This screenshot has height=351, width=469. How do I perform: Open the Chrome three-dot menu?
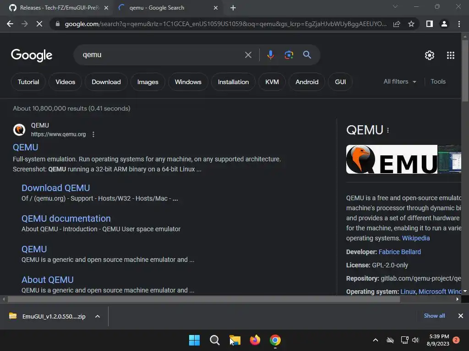coord(459,24)
